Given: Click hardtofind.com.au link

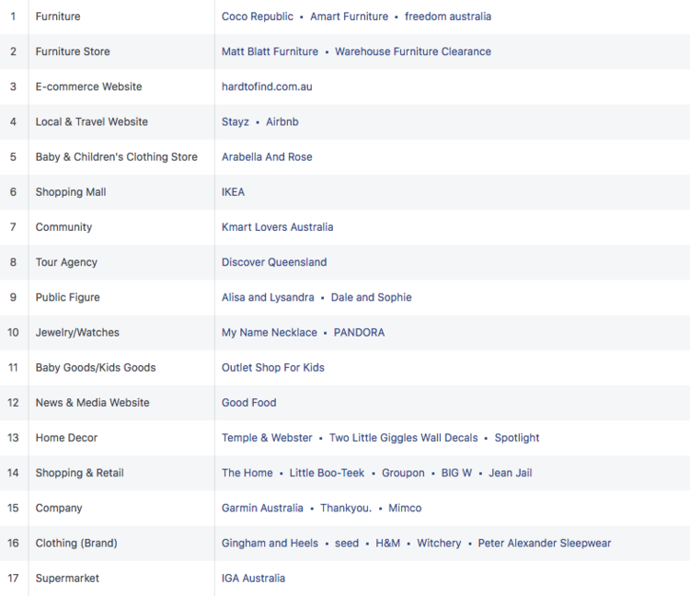Looking at the screenshot, I should click(x=267, y=86).
